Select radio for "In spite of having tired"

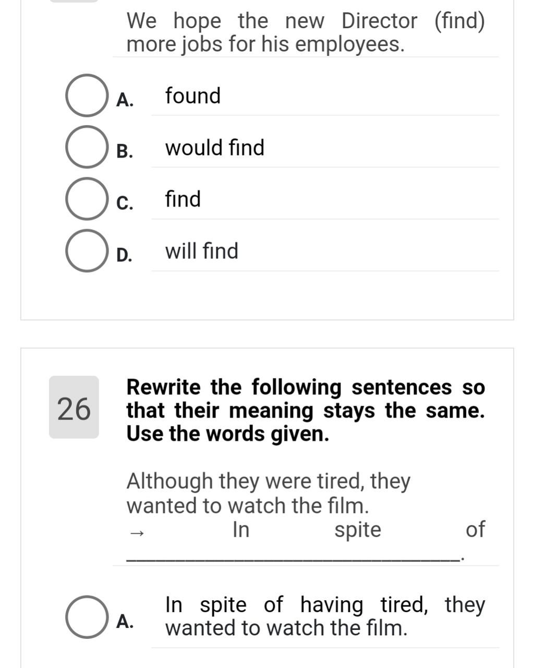[86, 617]
